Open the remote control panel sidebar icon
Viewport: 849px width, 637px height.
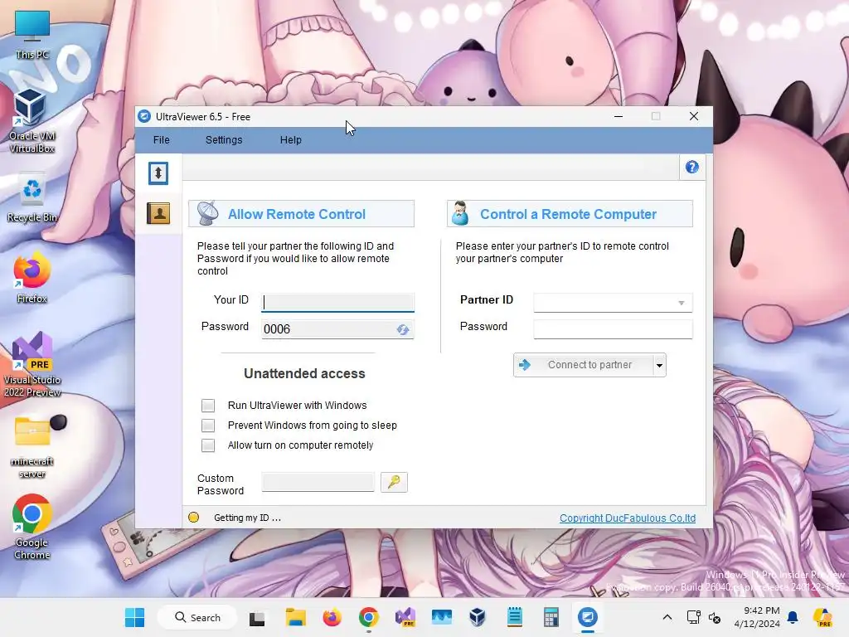point(158,173)
